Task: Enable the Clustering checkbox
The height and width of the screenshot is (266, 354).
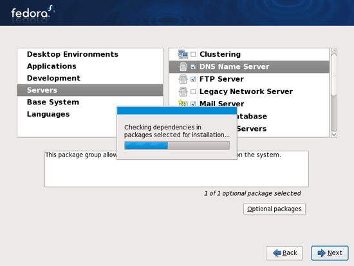Action: pyautogui.click(x=193, y=54)
